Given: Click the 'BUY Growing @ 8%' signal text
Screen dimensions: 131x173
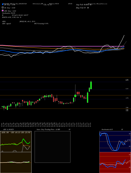Looking at the screenshot, I should coord(41,24).
